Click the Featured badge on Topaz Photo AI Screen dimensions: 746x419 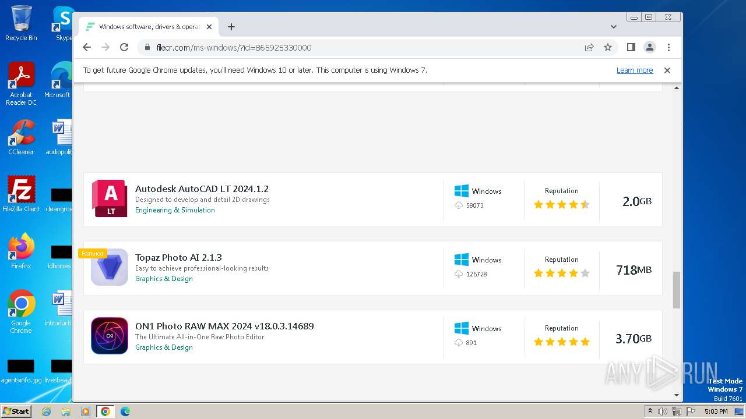pos(92,254)
